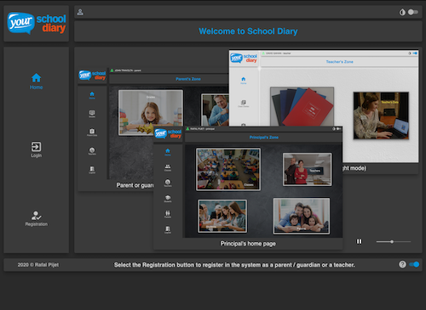Click the Your School Diary logo in the main sidebar
426x310 pixels.
(37, 24)
